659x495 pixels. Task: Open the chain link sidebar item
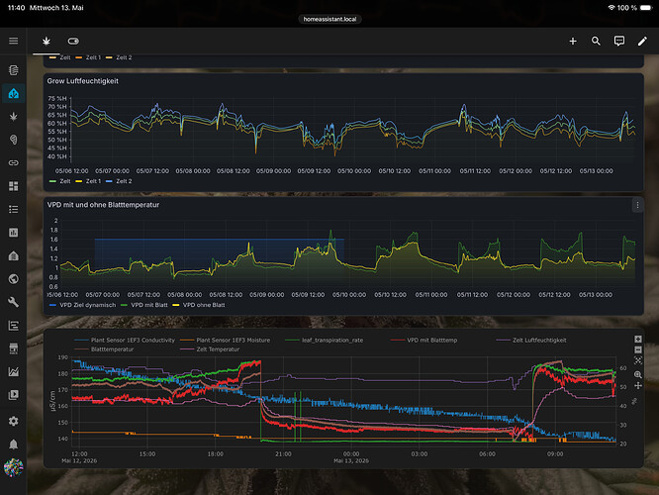pos(14,162)
